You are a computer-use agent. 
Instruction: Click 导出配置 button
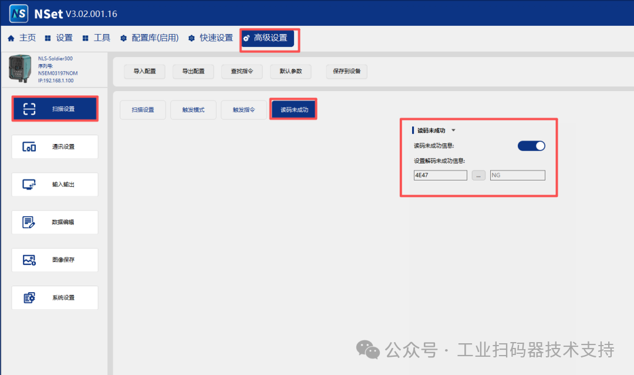click(x=193, y=71)
